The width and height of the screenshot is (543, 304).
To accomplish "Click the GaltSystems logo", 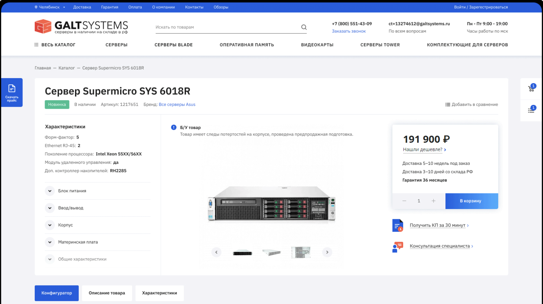I will (x=81, y=26).
